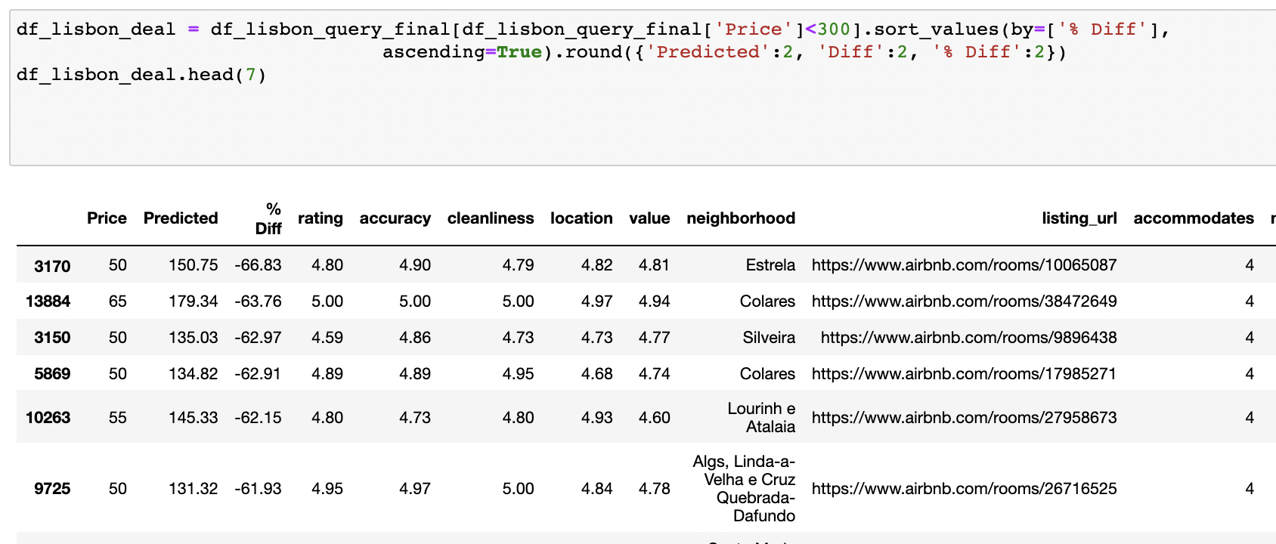The image size is (1276, 544).
Task: Select row index 3150
Action: (x=52, y=338)
